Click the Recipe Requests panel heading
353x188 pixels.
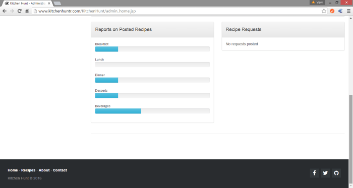tap(244, 29)
